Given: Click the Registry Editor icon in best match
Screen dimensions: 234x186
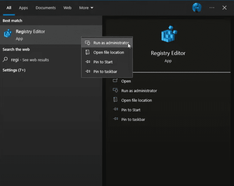Looking at the screenshot, I should (8, 33).
